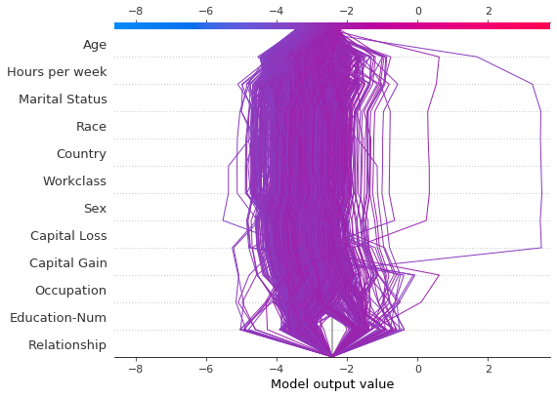
Task: Click the Marital Status feature label
Action: tap(63, 99)
